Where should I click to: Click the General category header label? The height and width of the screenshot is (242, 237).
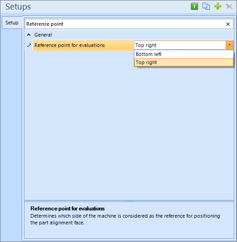point(43,35)
